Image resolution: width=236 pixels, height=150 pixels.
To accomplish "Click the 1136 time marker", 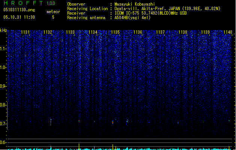I will 138,32.
